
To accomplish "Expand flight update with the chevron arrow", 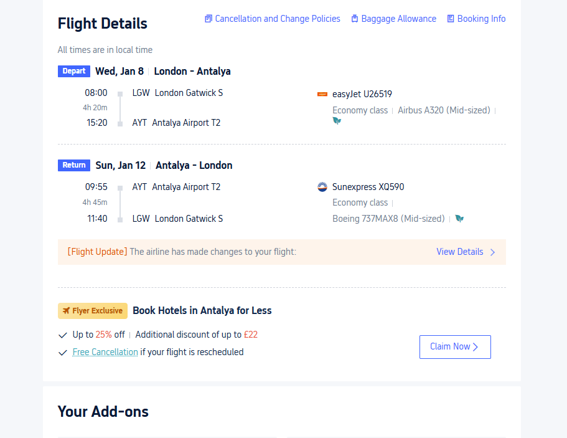I will pyautogui.click(x=493, y=252).
